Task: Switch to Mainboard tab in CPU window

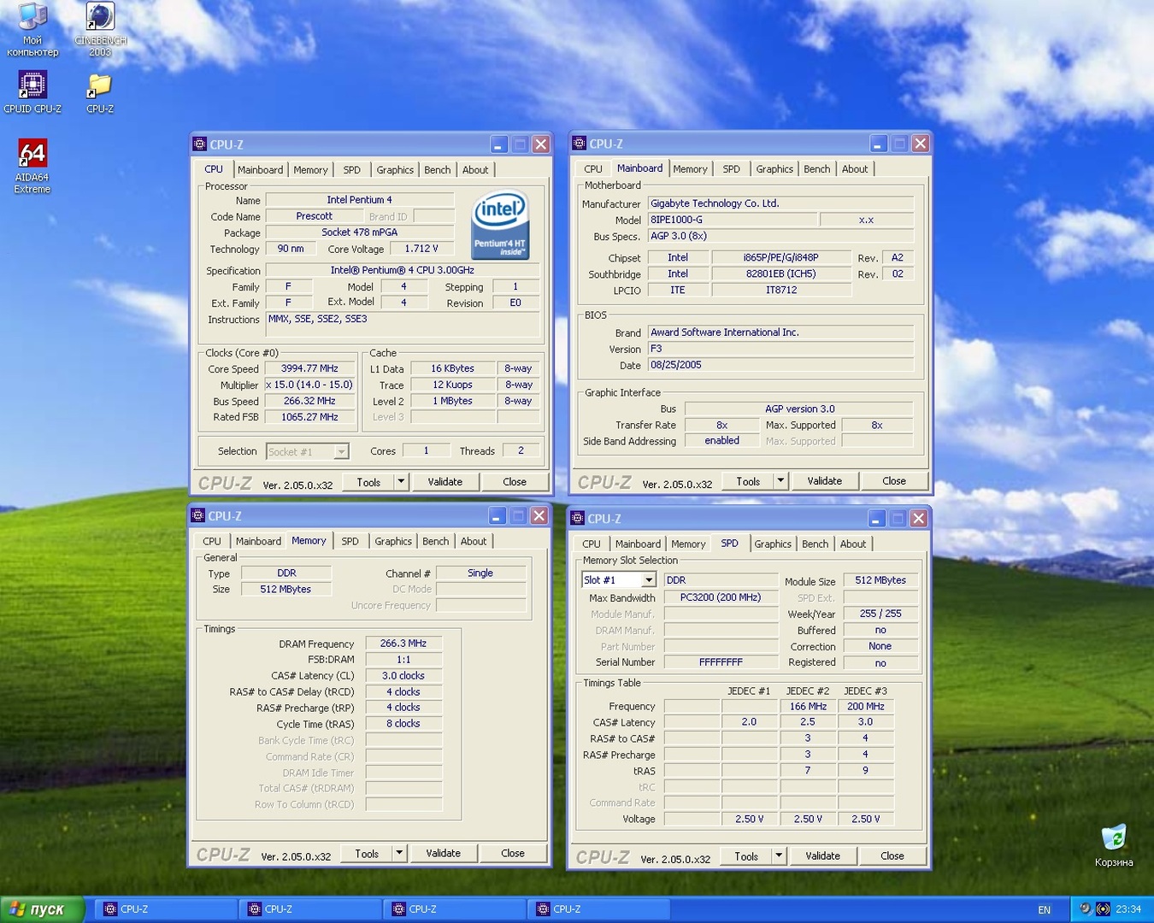Action: point(260,170)
